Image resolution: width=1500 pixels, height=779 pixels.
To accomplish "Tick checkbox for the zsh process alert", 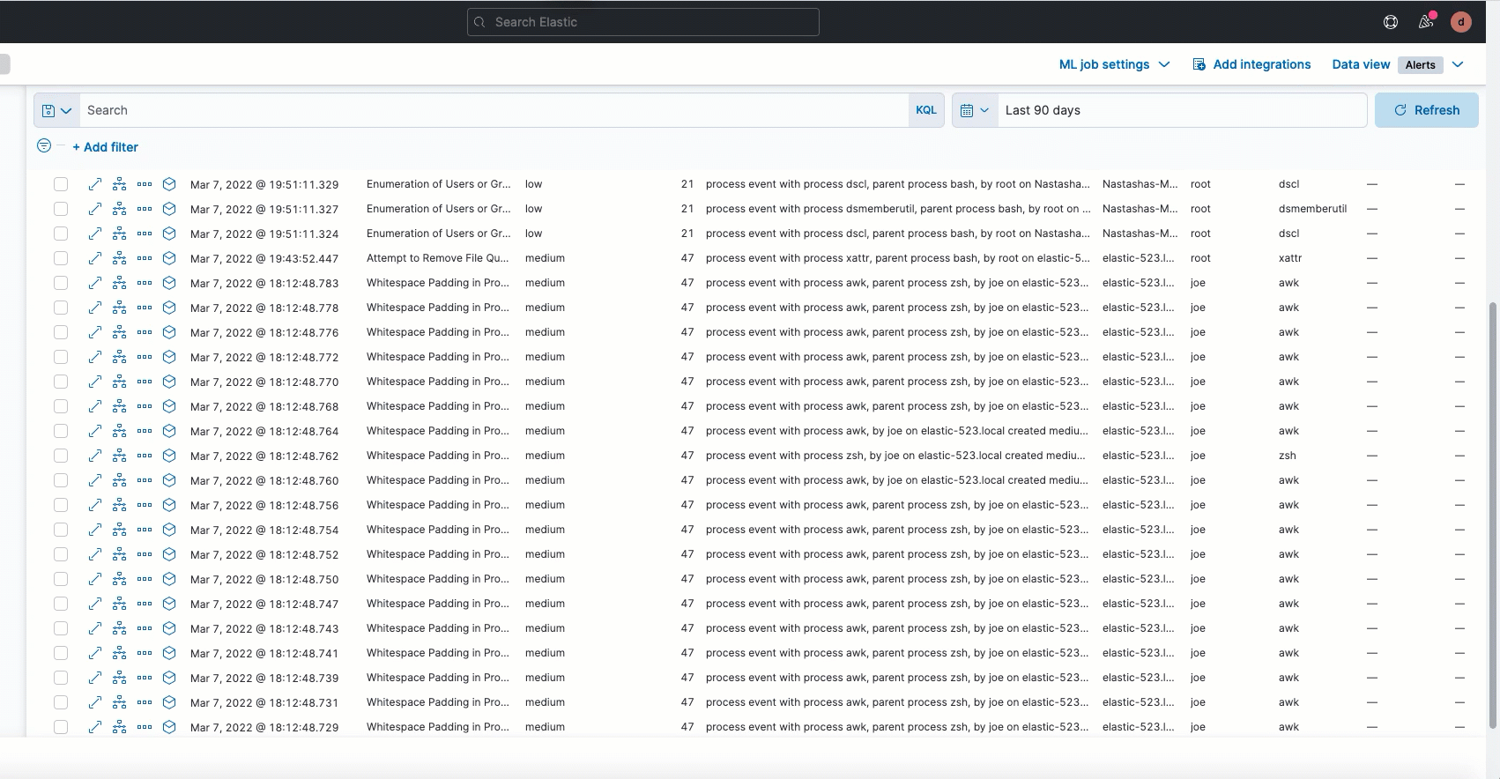I will [61, 456].
